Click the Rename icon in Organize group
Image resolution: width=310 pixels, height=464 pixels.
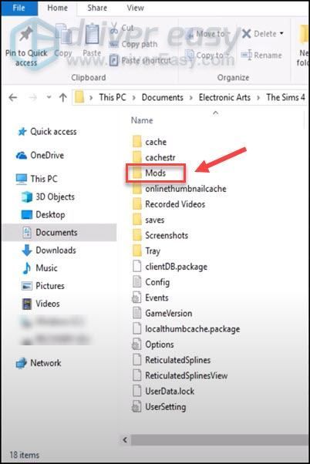(246, 55)
